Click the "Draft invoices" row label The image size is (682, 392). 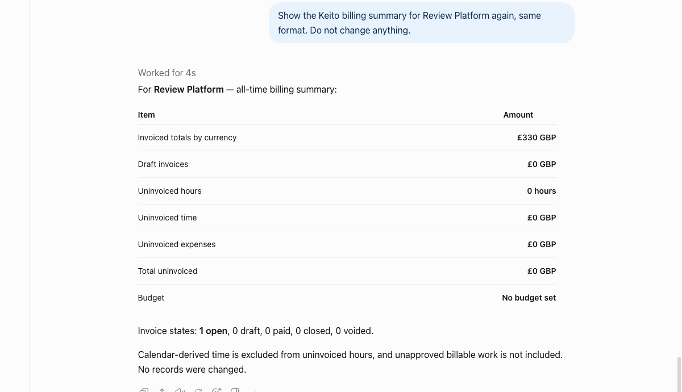click(x=163, y=164)
